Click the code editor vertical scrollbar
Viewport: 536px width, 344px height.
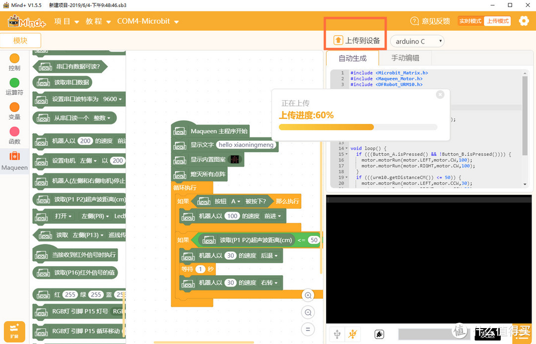525,116
